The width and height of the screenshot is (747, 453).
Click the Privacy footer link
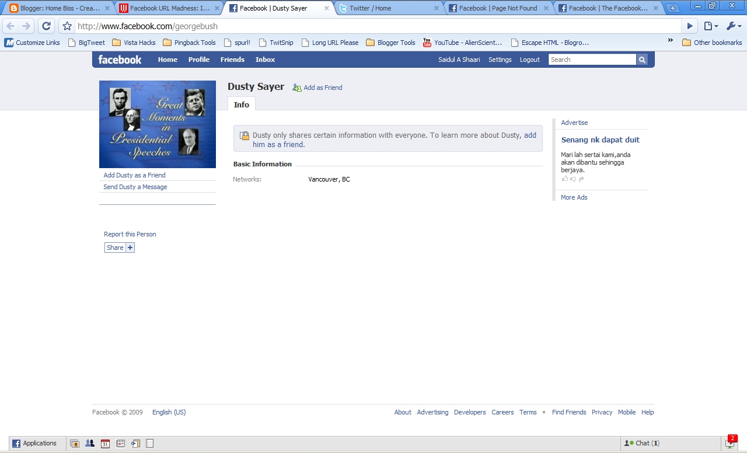(602, 412)
